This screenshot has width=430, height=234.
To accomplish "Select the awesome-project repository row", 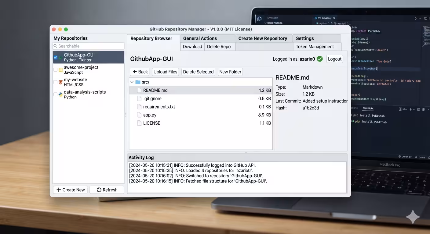I will coord(89,70).
